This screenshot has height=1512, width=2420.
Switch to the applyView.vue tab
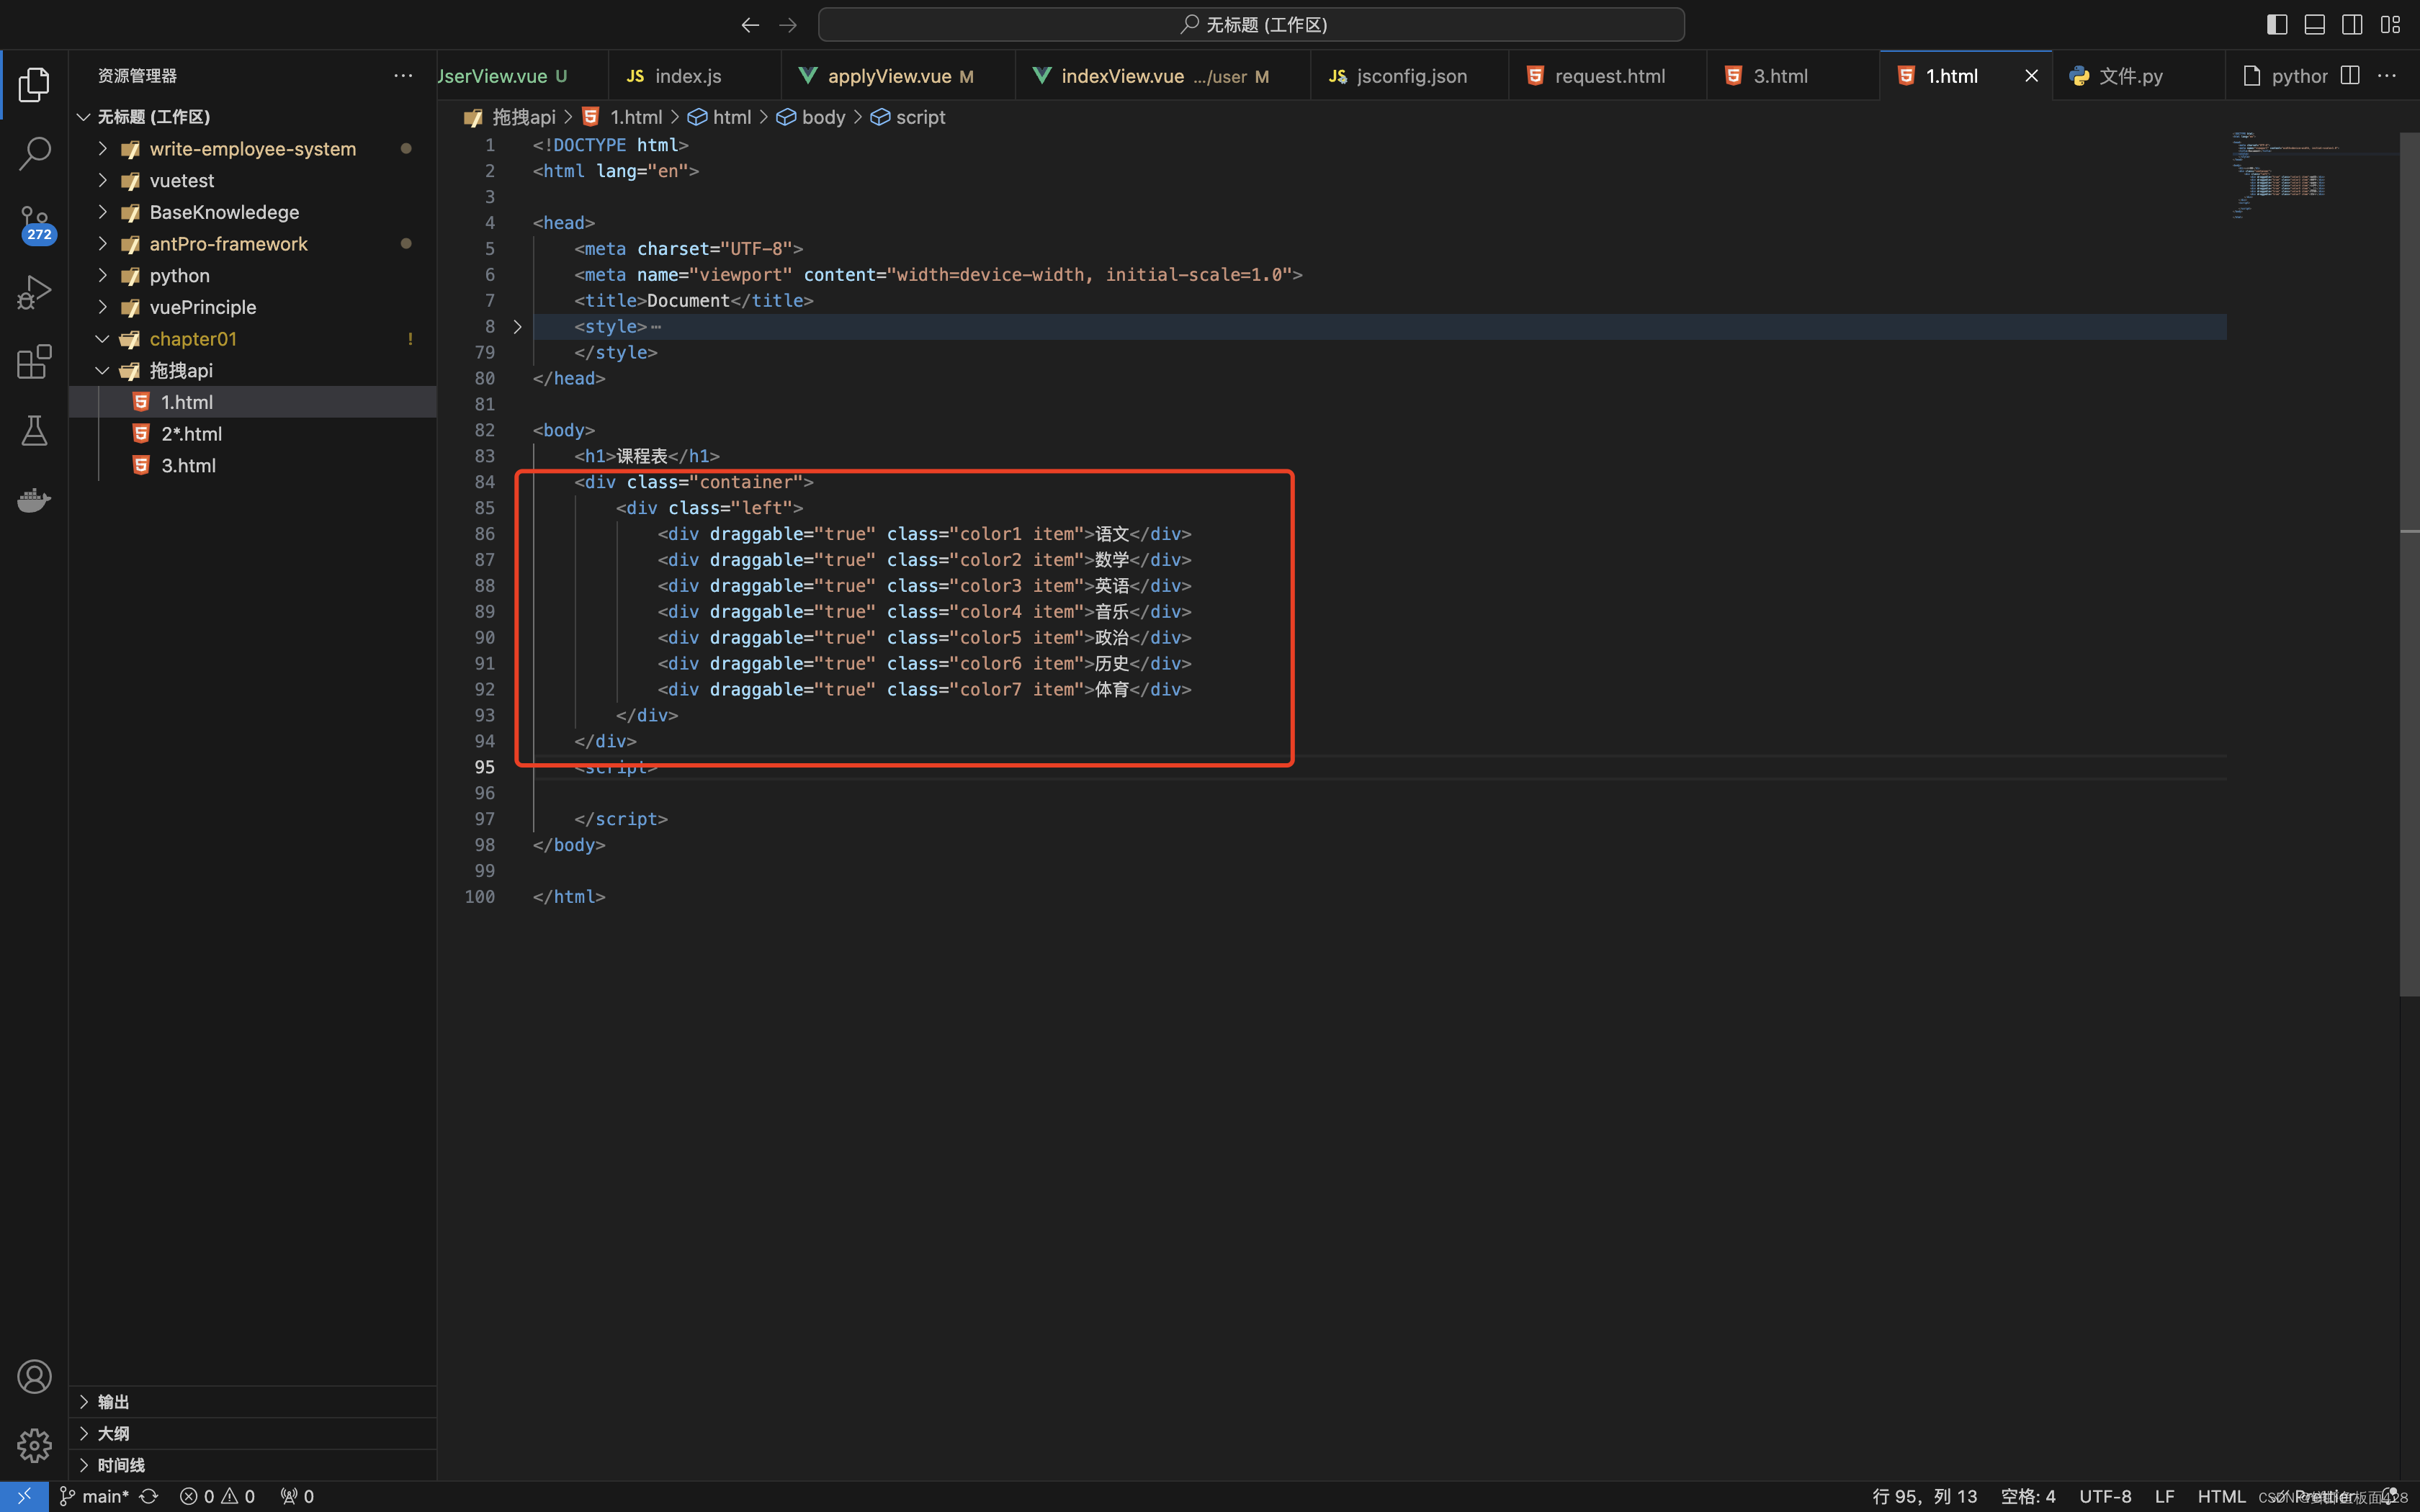898,76
